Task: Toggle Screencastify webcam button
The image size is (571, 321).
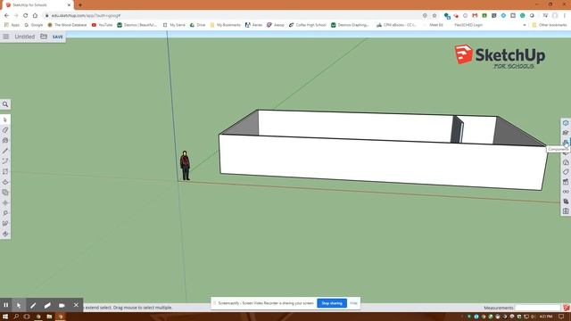Action: click(x=62, y=305)
